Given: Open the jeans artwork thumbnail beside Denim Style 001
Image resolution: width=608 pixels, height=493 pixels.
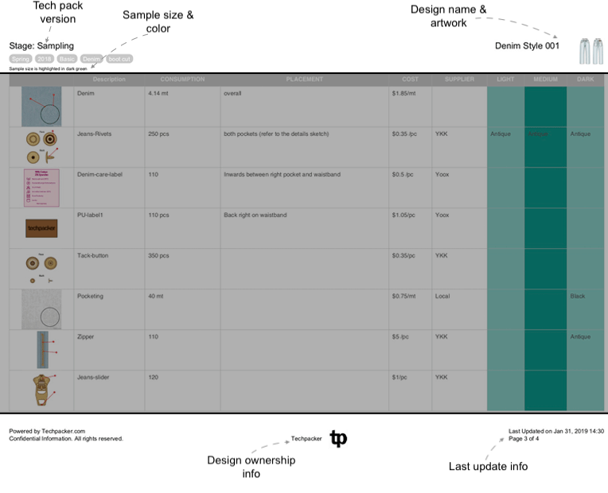Looking at the screenshot, I should pyautogui.click(x=591, y=51).
